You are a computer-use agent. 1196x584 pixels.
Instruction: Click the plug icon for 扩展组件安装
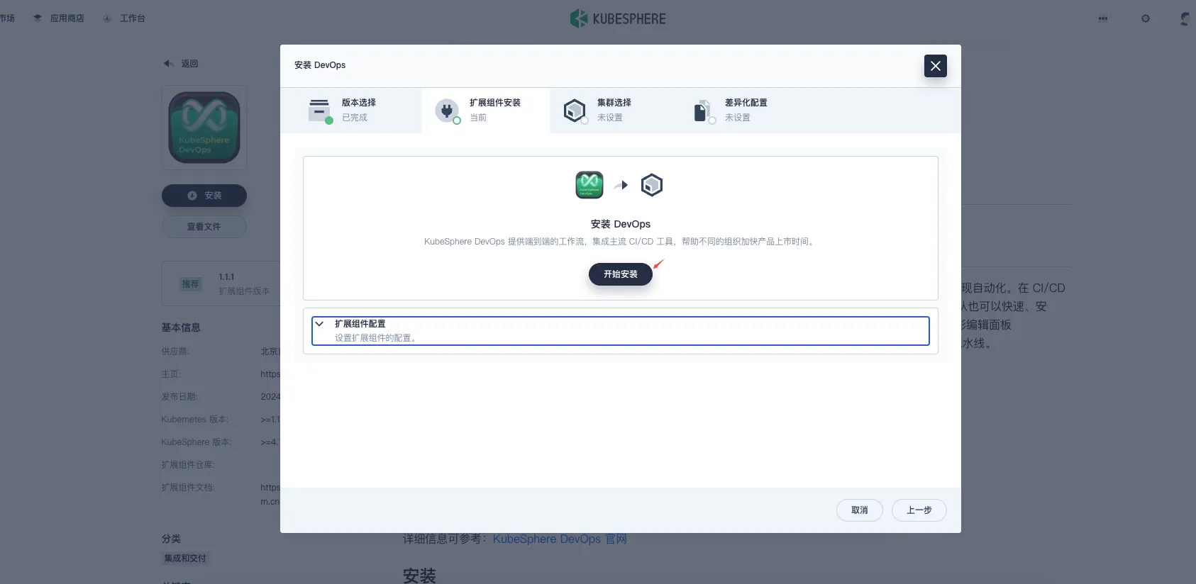(x=447, y=111)
